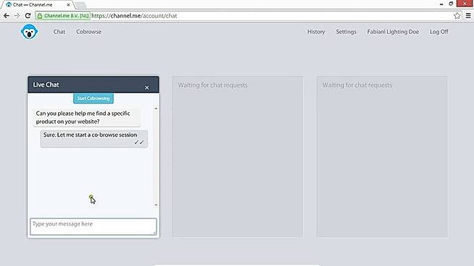Open the Chat menu item

[59, 32]
